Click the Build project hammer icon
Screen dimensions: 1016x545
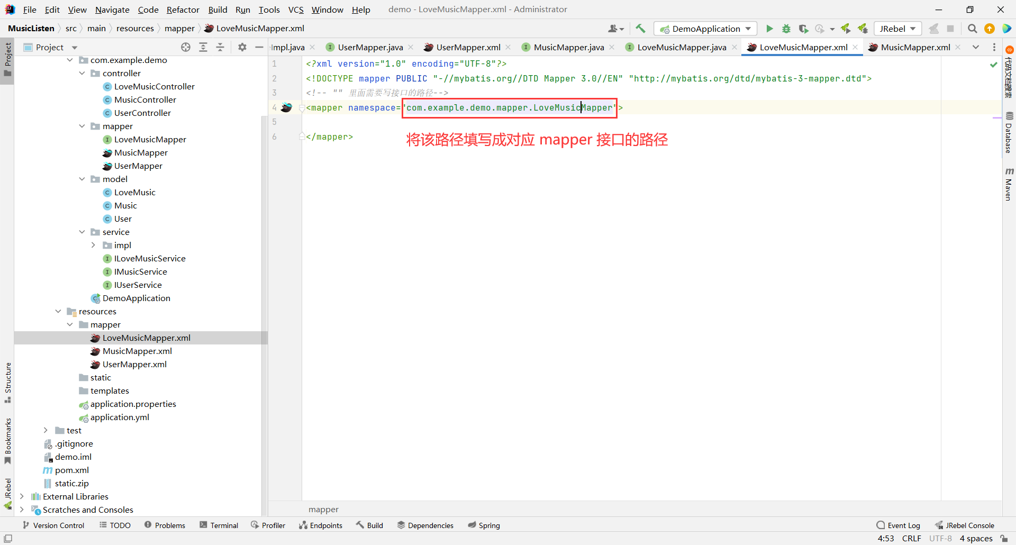click(x=640, y=29)
